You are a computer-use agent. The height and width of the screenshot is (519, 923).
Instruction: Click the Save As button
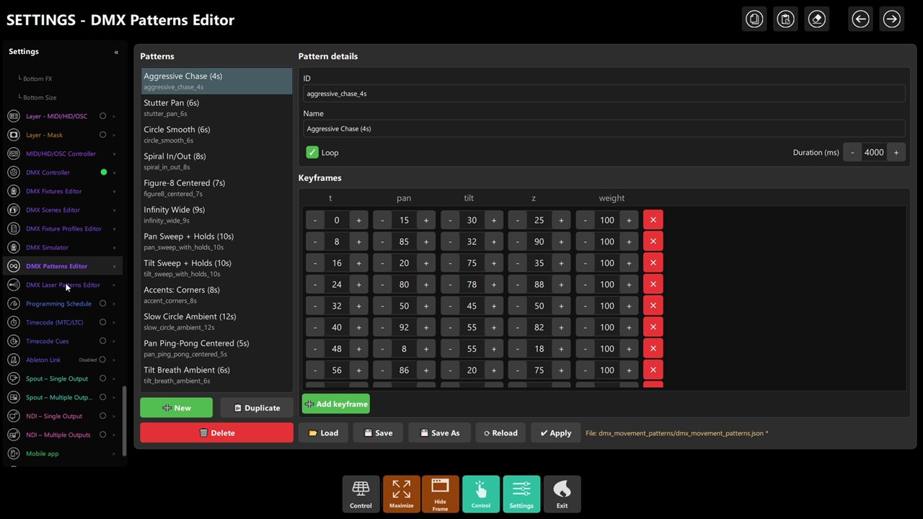[x=439, y=432]
